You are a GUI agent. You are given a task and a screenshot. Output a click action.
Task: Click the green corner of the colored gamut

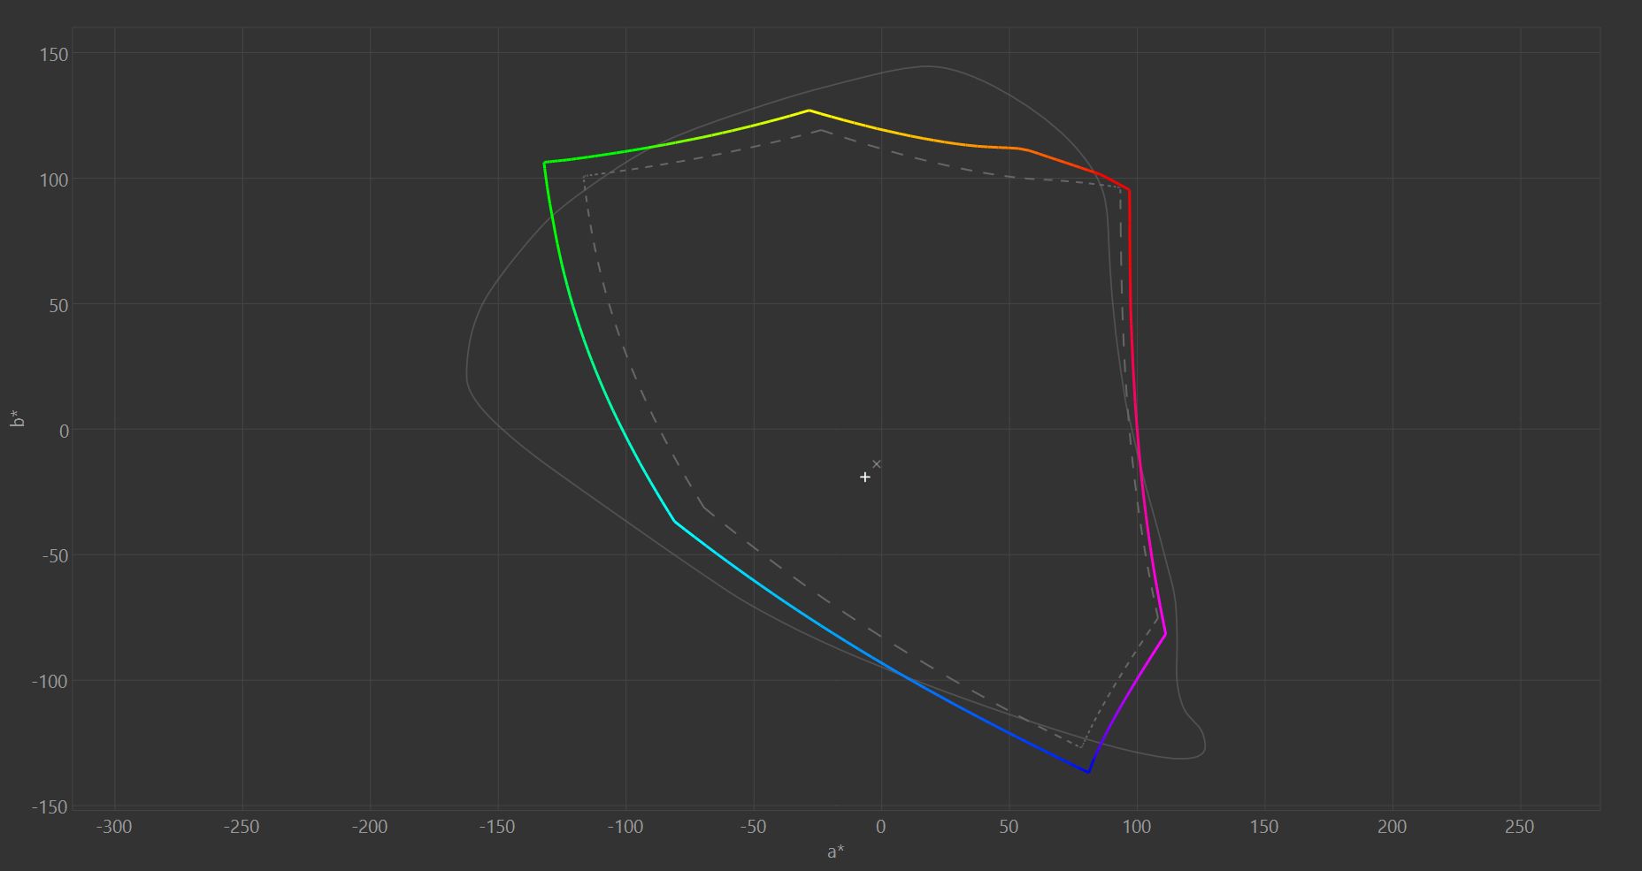click(x=544, y=163)
